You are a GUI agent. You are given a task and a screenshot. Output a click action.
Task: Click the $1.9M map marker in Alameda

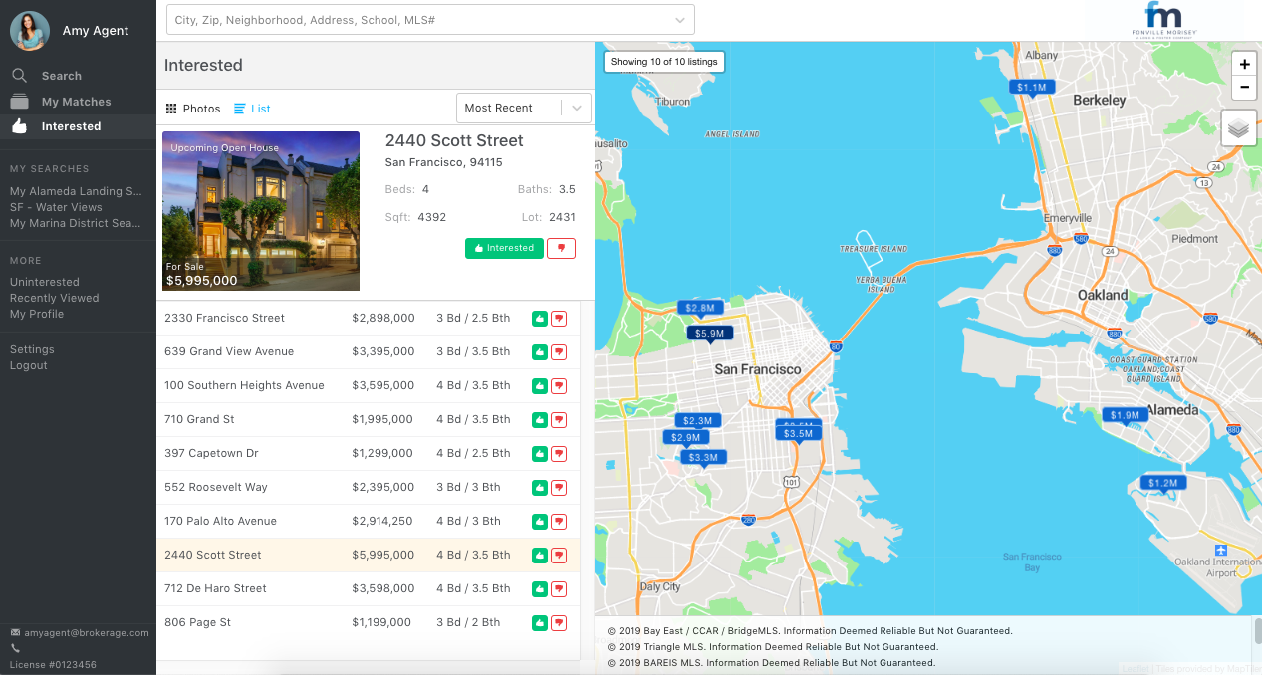point(1125,415)
